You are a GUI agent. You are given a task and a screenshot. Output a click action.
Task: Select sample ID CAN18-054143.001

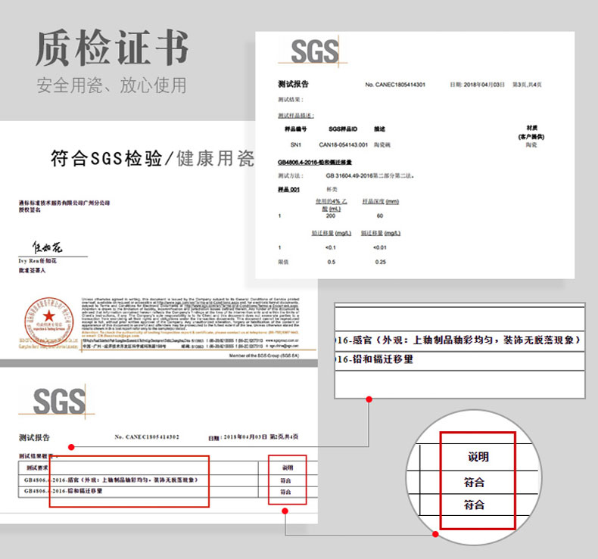[343, 144]
